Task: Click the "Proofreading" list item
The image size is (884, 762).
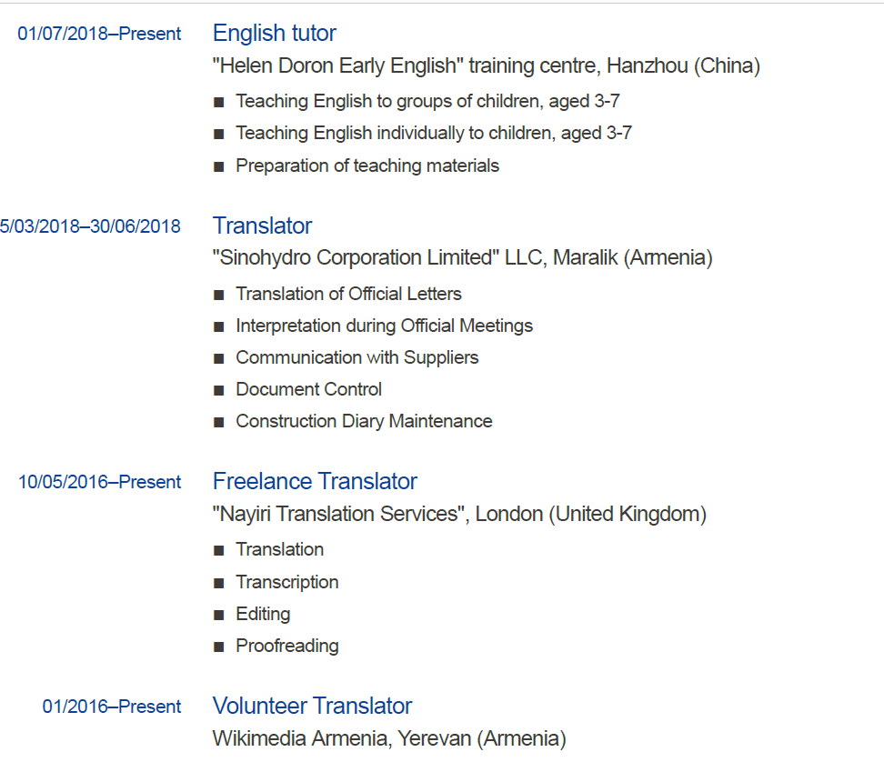Action: (x=286, y=646)
